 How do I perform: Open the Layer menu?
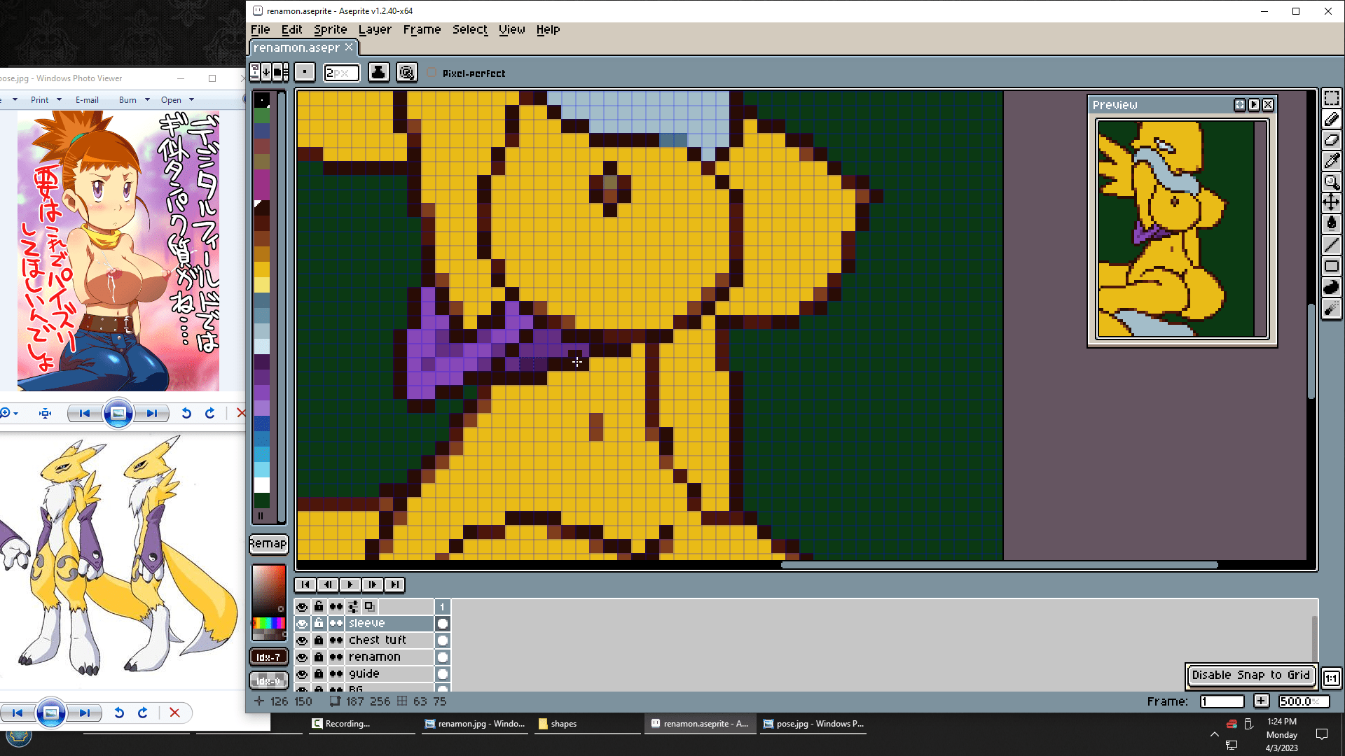coord(375,29)
